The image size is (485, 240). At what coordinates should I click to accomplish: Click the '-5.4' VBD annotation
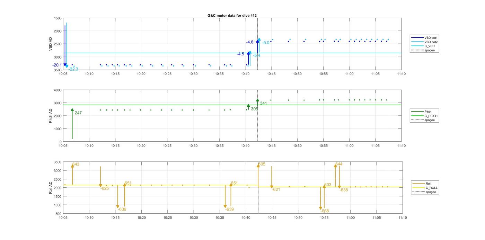[x=257, y=56]
